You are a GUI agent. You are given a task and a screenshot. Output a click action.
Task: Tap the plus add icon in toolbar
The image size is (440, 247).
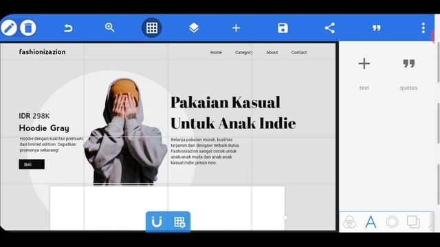(236, 28)
